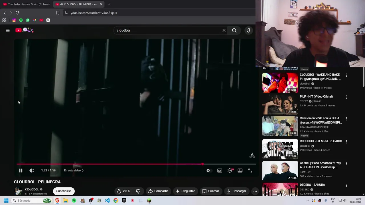Play PILF - HIT thumbnail

(280, 104)
